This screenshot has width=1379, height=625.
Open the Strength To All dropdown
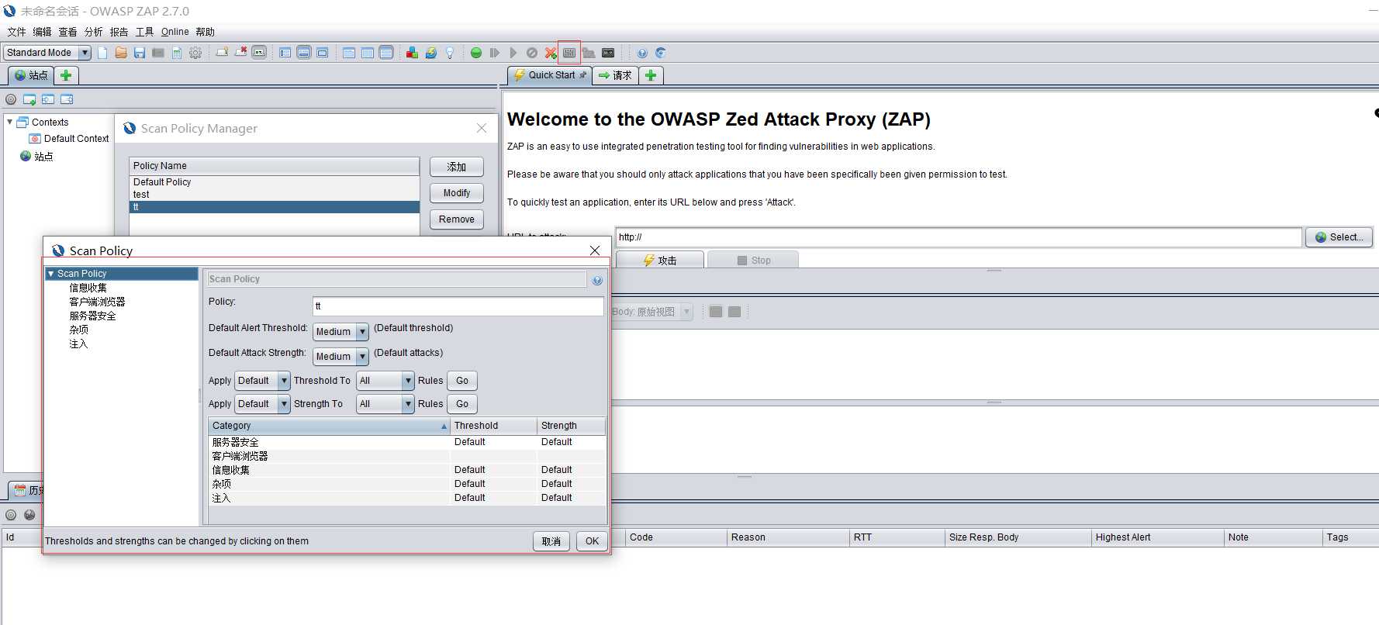point(385,404)
